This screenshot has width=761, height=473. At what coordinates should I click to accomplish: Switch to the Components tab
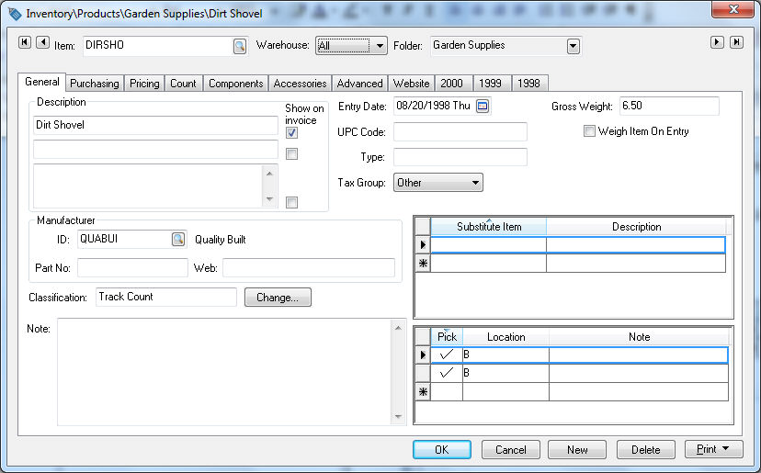[x=236, y=84]
